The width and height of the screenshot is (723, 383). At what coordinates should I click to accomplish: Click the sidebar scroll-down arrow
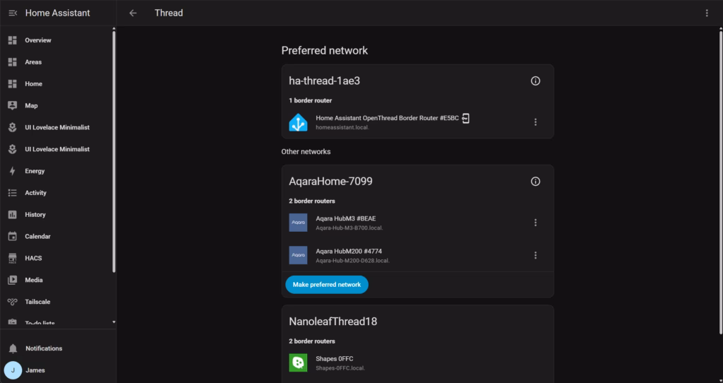coord(114,322)
